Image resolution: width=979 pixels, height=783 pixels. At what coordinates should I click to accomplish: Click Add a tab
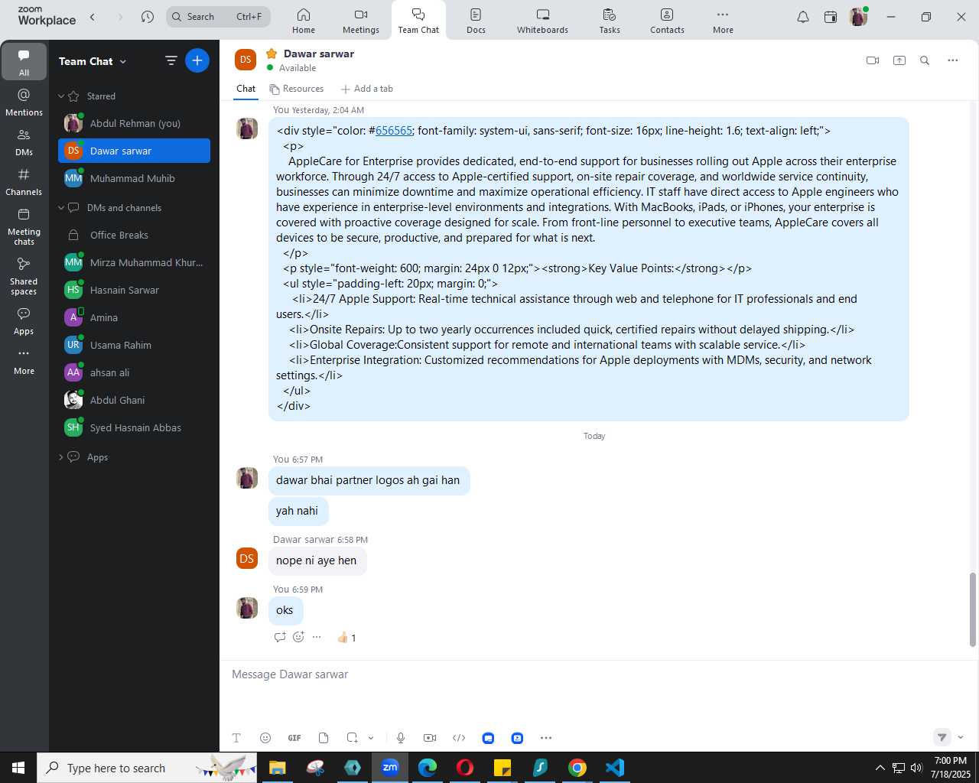coord(367,89)
